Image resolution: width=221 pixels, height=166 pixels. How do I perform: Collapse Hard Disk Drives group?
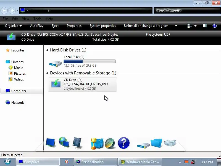pos(47,50)
